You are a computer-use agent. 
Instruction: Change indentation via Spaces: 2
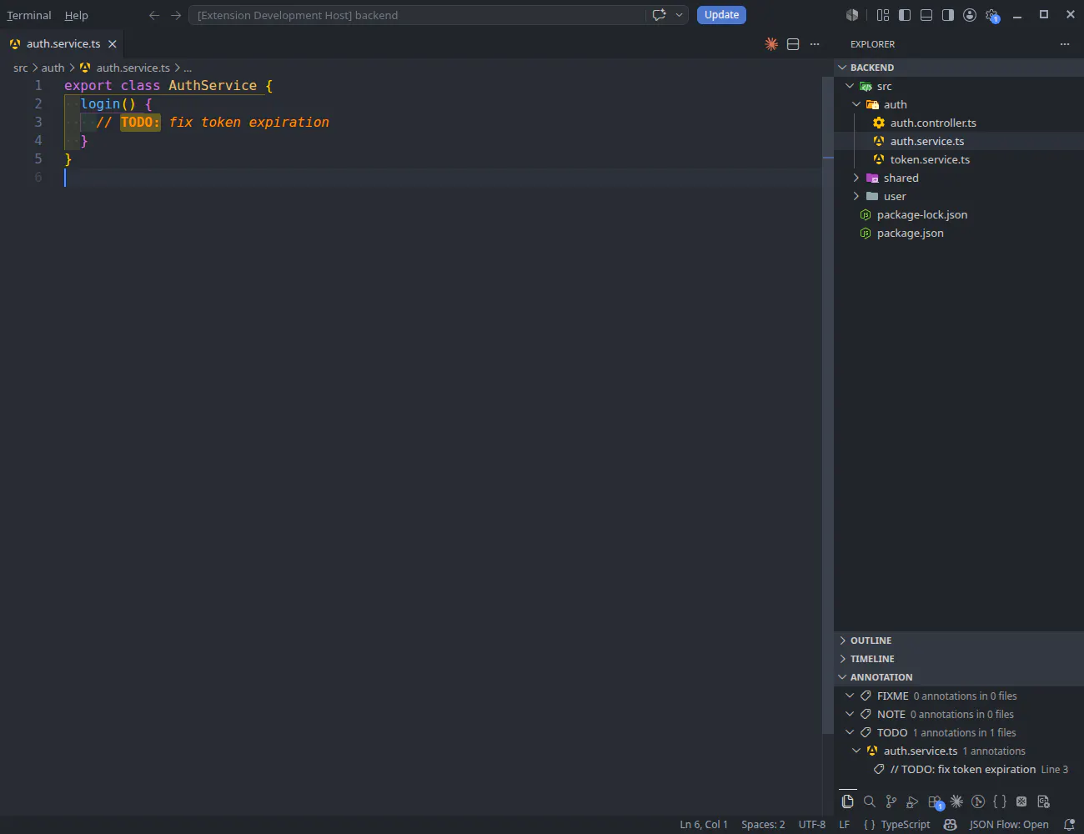(x=763, y=824)
